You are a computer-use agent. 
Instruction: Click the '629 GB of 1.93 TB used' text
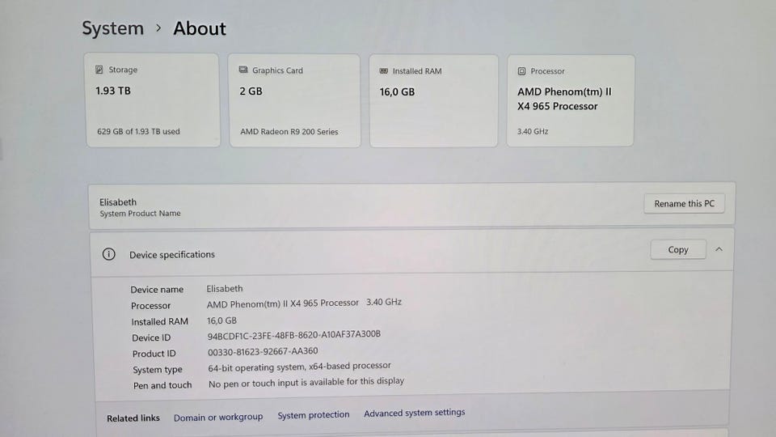[138, 131]
